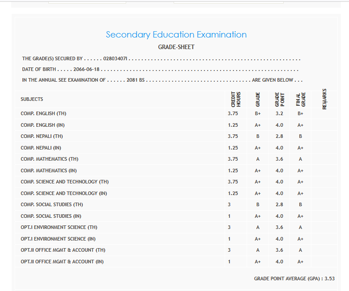
Task: Click COMP. SCIENCE AND TECHNOLOGY (IN) row
Action: [x=64, y=193]
